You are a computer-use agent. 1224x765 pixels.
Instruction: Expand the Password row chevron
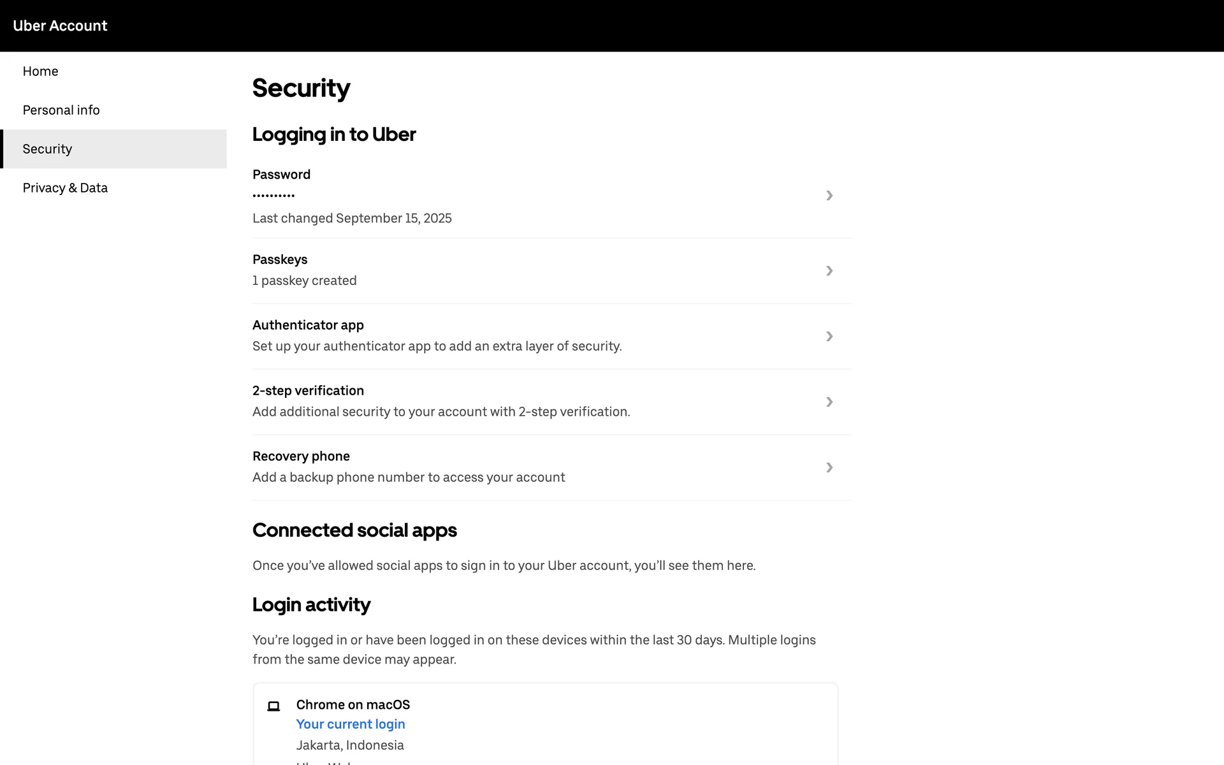tap(829, 196)
